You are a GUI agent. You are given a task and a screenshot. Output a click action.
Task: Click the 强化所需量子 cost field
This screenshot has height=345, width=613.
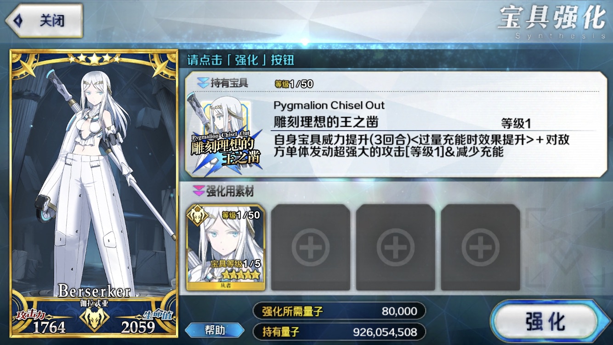click(x=339, y=311)
